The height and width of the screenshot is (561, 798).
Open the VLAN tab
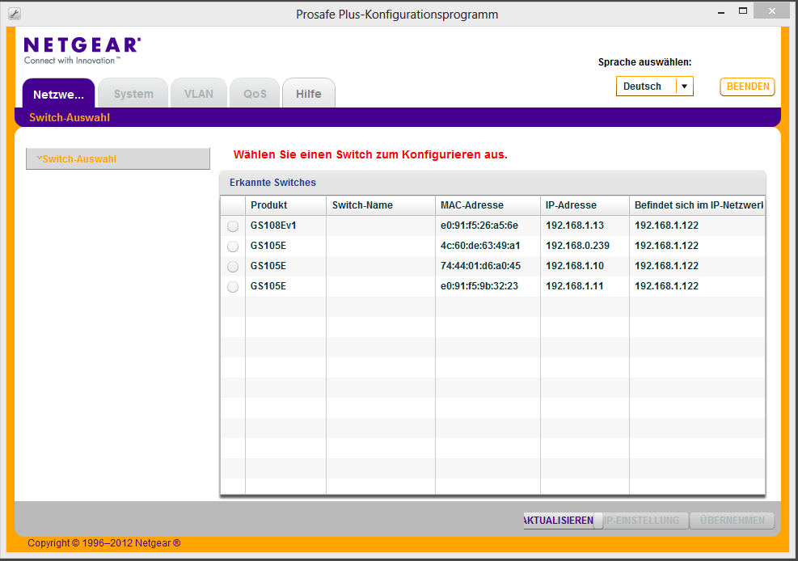[199, 94]
